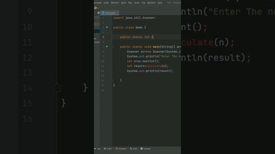Click run gutter arrow beside class Demo
The width and height of the screenshot is (275, 154).
coord(107,27)
